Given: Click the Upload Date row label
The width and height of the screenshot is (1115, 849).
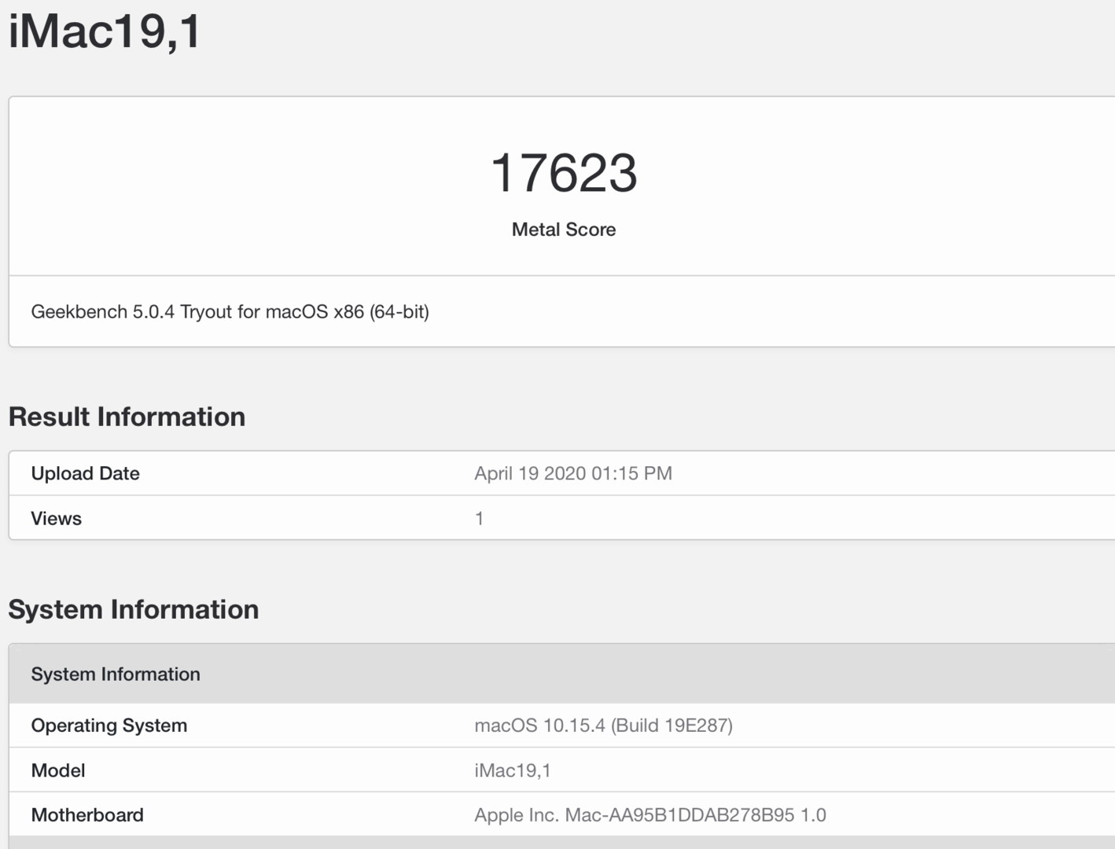Looking at the screenshot, I should click(85, 473).
